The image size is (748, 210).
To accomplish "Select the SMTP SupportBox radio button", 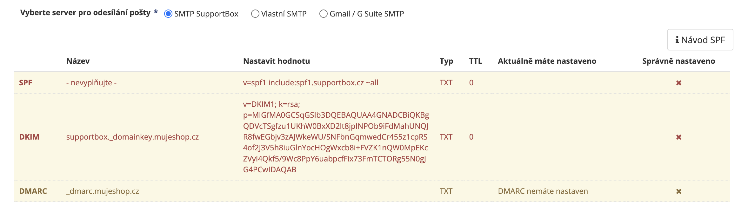I will point(168,14).
